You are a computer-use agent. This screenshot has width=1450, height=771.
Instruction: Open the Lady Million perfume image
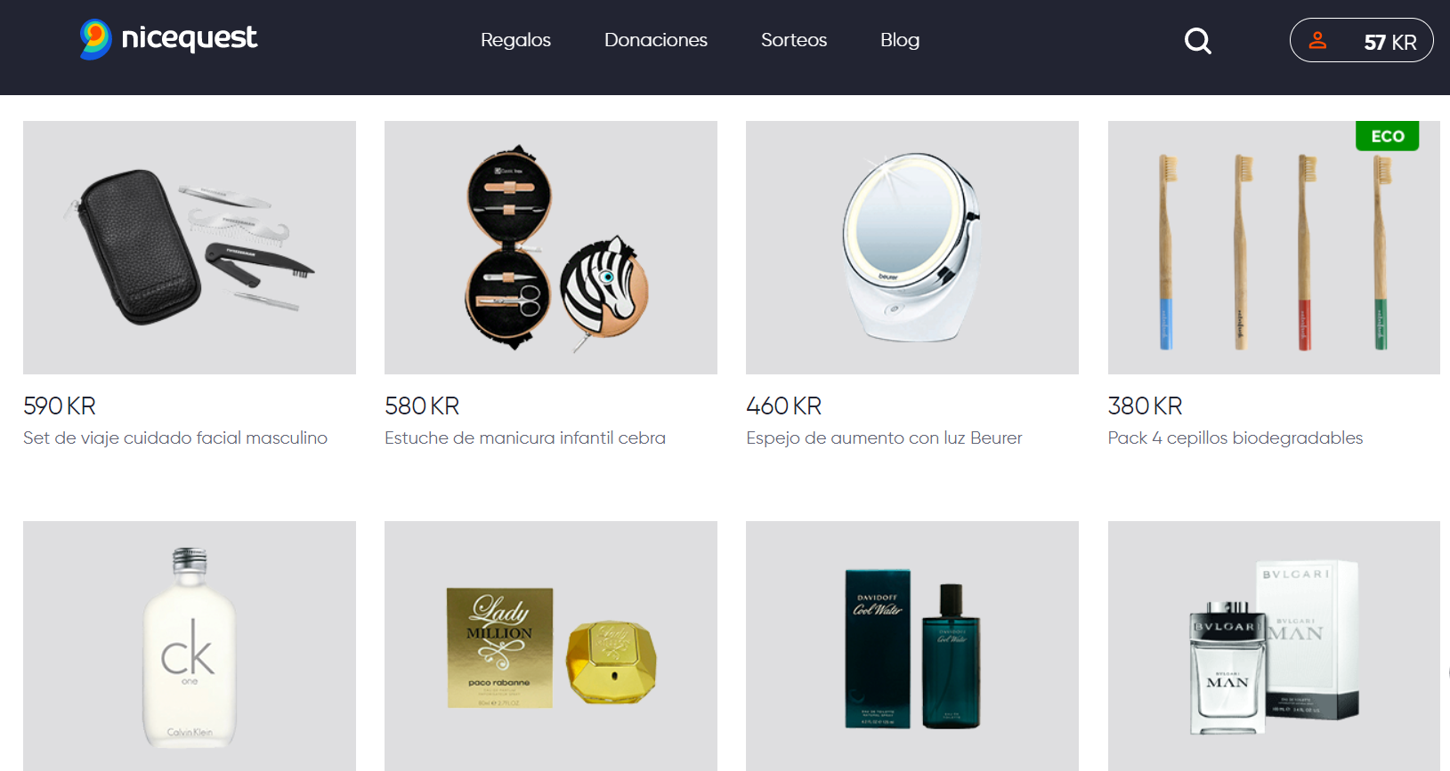click(x=551, y=646)
